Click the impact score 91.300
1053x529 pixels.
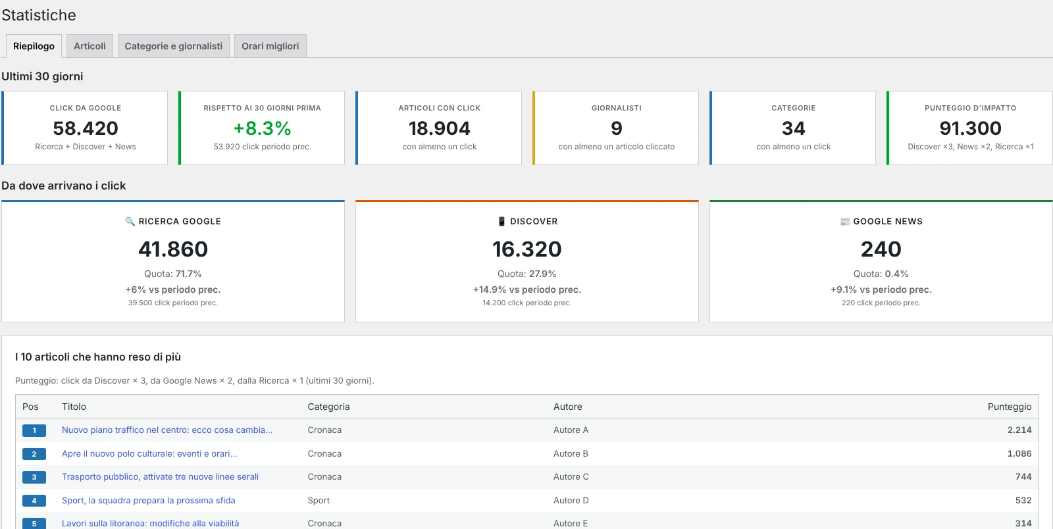(971, 128)
